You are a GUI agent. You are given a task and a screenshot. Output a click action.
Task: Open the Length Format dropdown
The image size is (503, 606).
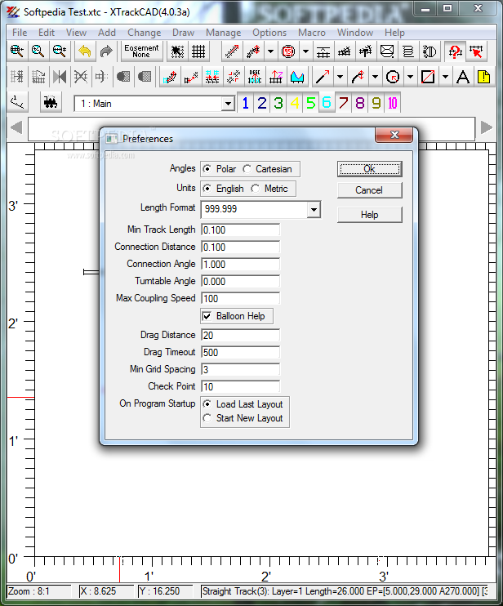tap(314, 209)
